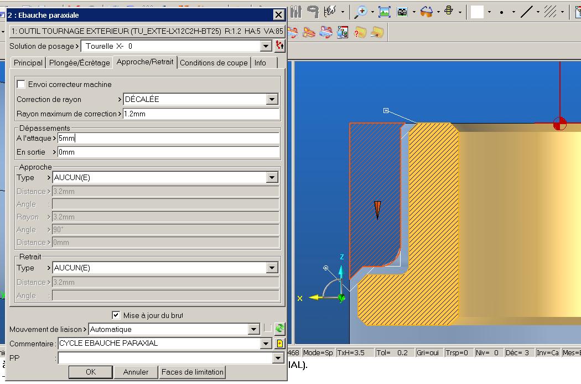Click the yellow question-mark stock icon
This screenshot has width=581, height=384.
(360, 33)
